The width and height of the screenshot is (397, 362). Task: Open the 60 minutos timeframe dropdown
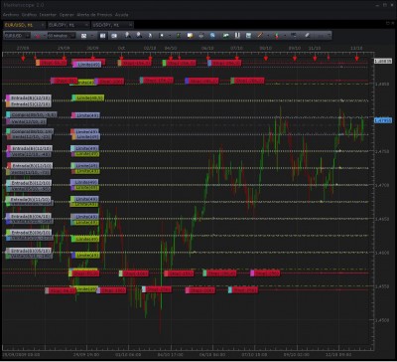click(x=62, y=36)
